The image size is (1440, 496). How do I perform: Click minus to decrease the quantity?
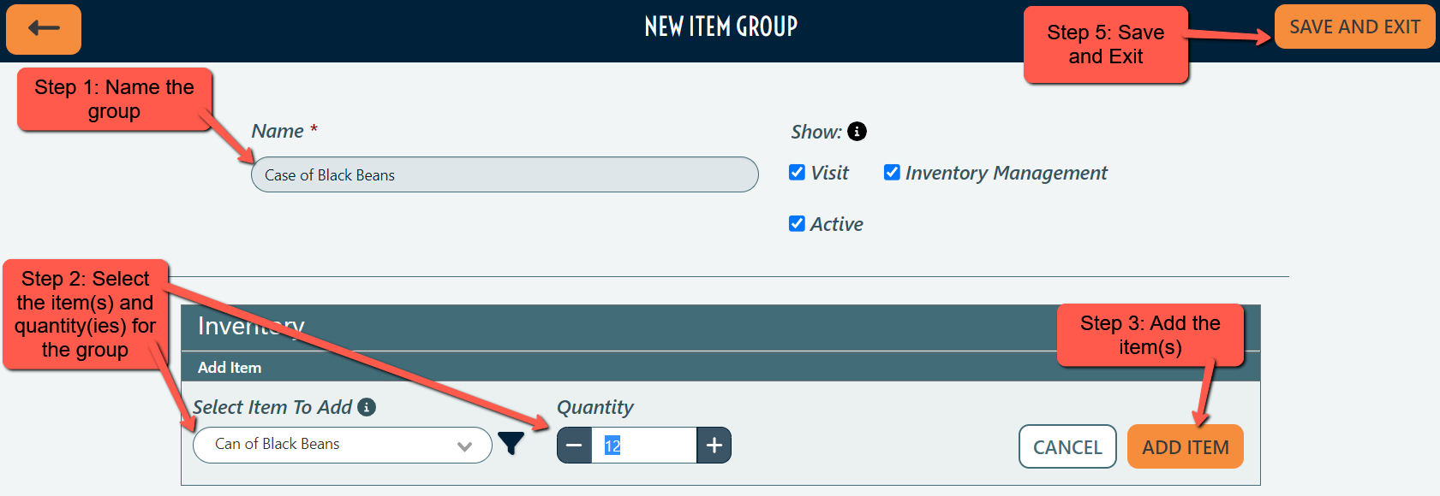[574, 445]
